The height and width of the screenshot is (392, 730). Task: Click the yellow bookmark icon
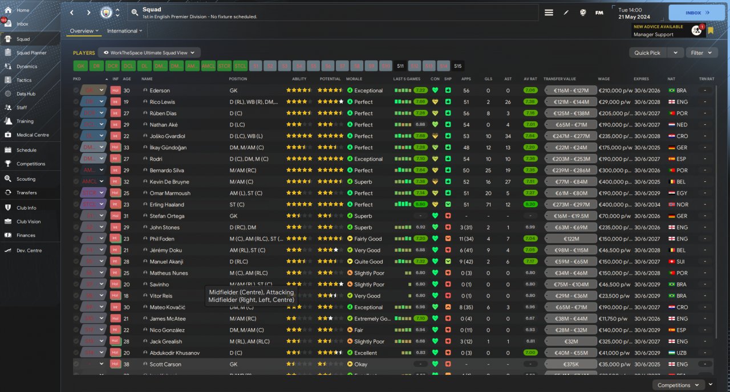click(x=711, y=31)
